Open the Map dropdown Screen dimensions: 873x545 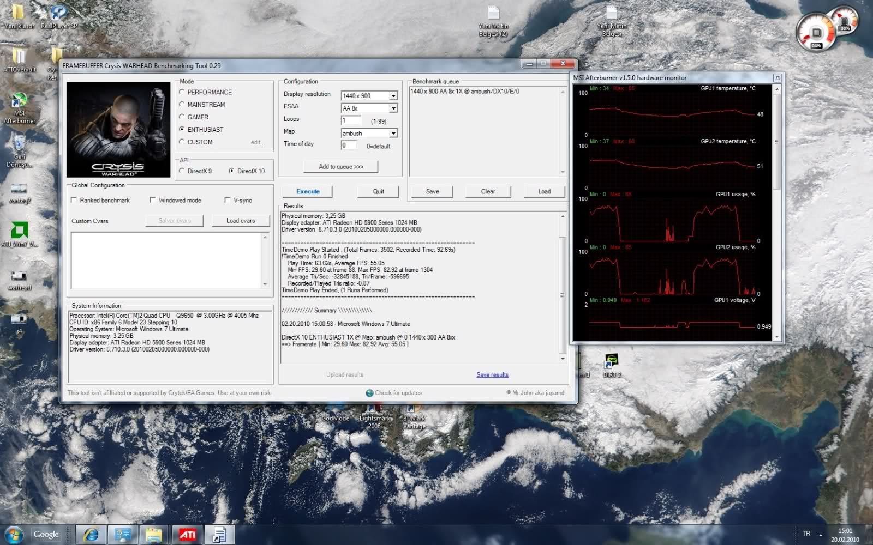click(x=393, y=134)
